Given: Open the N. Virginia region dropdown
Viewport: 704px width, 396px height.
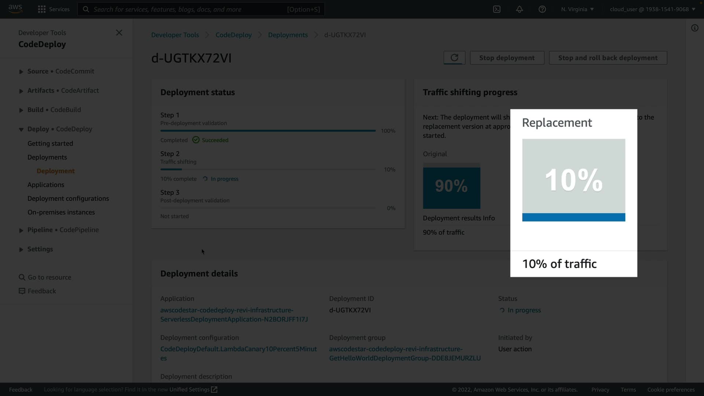Looking at the screenshot, I should coord(577,9).
